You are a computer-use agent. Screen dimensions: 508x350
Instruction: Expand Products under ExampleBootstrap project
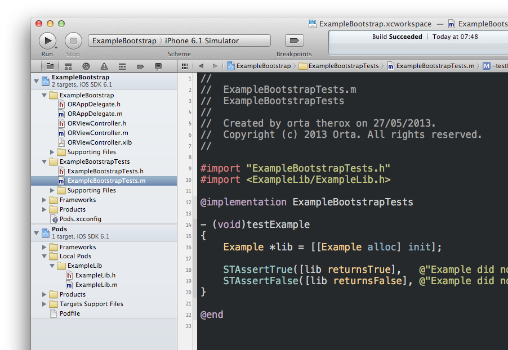44,209
